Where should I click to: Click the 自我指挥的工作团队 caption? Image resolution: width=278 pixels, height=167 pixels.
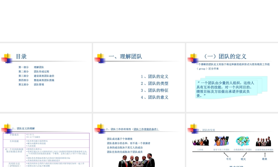point(243,150)
